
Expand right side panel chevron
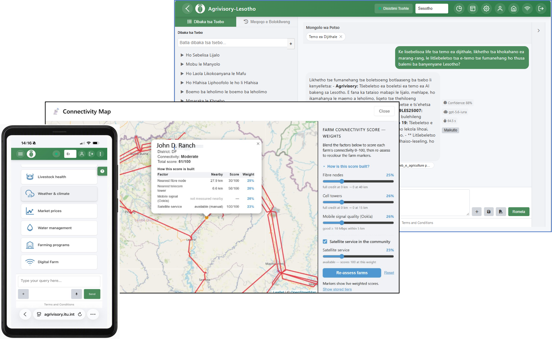point(539,31)
